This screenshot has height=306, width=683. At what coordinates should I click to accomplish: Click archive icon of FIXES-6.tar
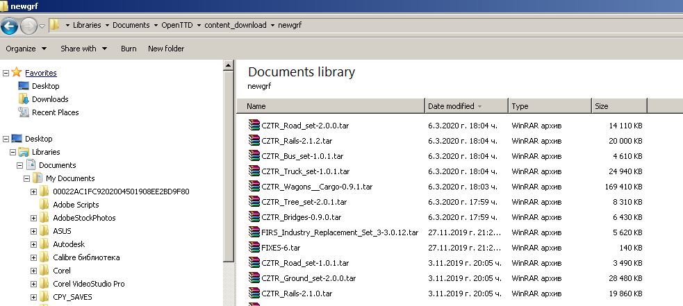[x=254, y=247]
